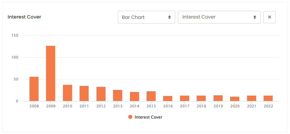Click the "2019" x-axis label
The height and width of the screenshot is (134, 290).
(218, 106)
